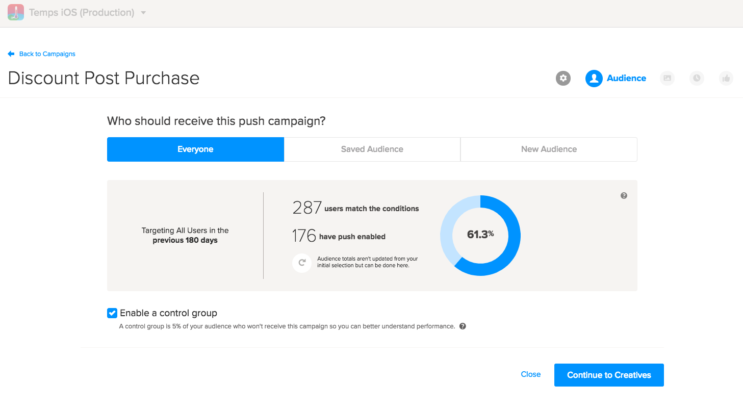Click the back arrow icon beside Campaigns
This screenshot has height=410, width=743.
pyautogui.click(x=11, y=54)
